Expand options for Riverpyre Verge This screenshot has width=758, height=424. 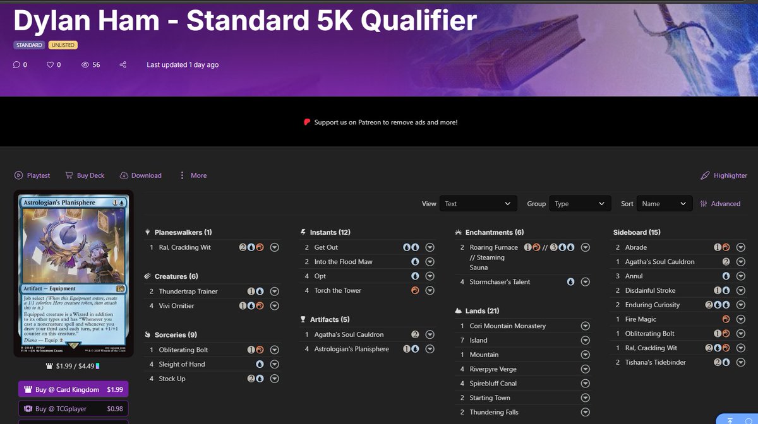pos(586,369)
